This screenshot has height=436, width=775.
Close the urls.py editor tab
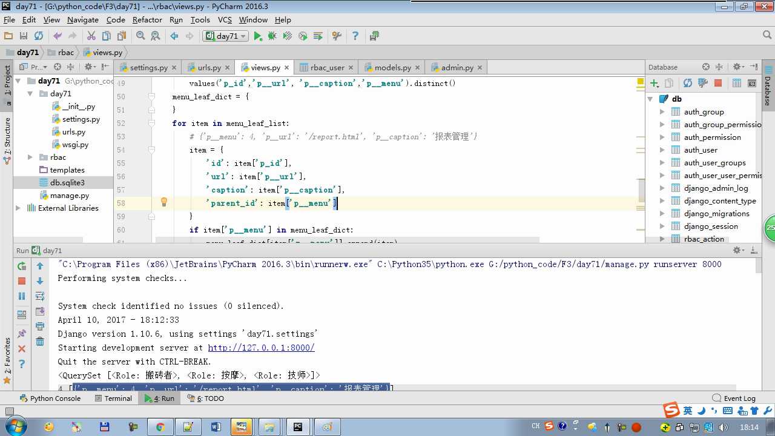coord(227,68)
